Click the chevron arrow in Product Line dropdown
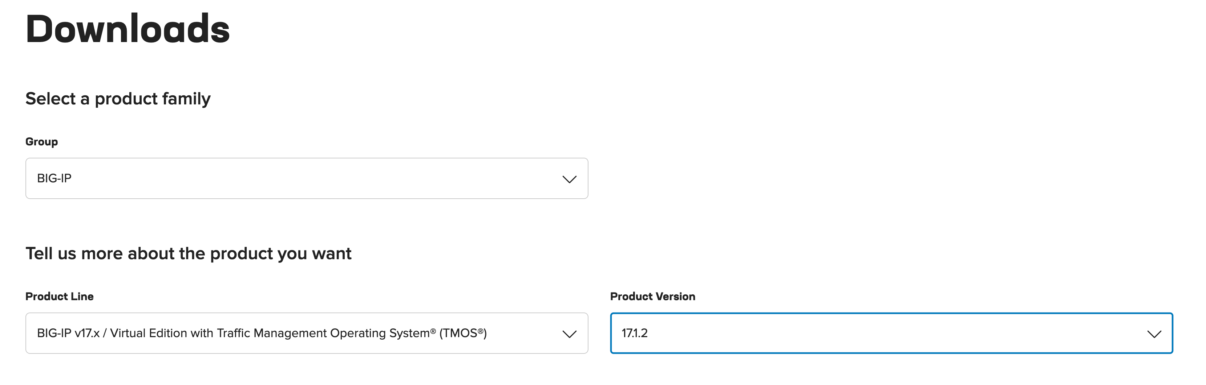 click(x=569, y=334)
